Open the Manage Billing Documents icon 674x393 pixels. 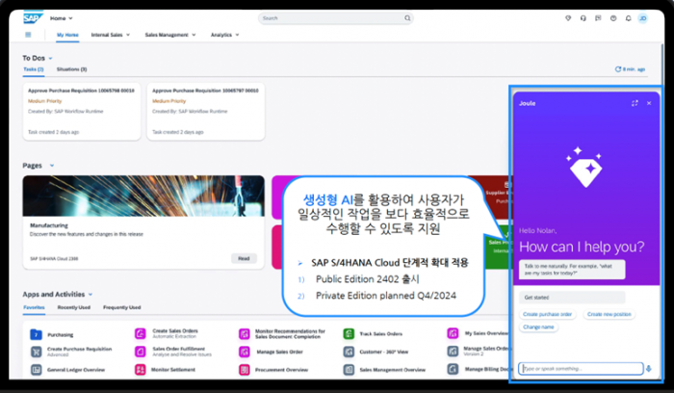453,369
